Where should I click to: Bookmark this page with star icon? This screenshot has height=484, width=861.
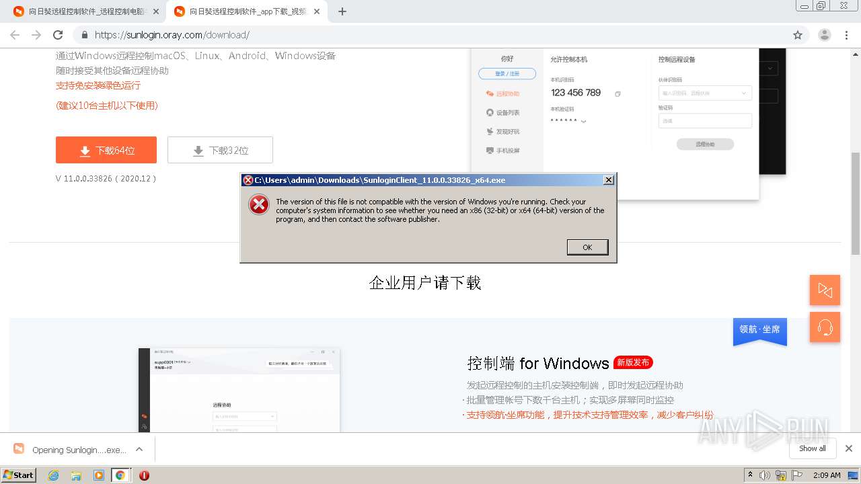798,35
